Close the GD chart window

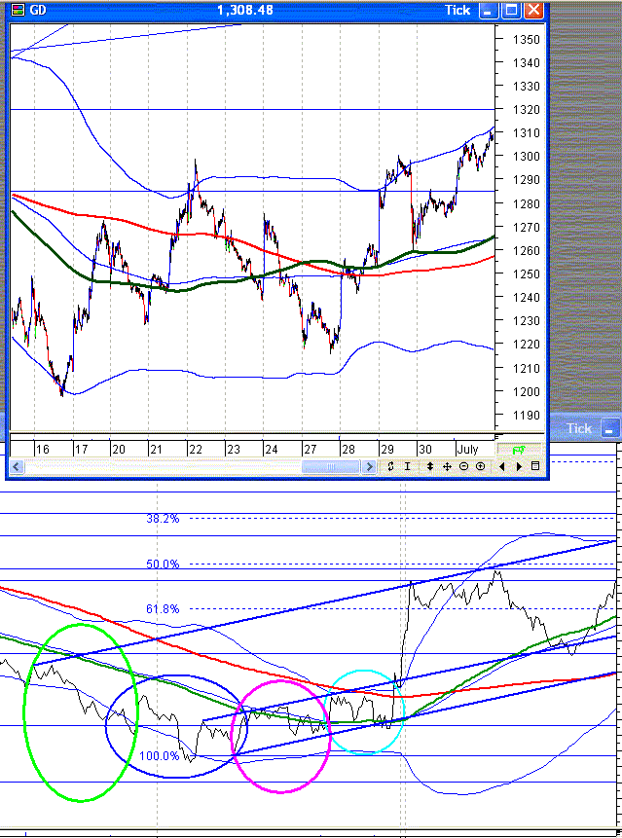tap(533, 10)
